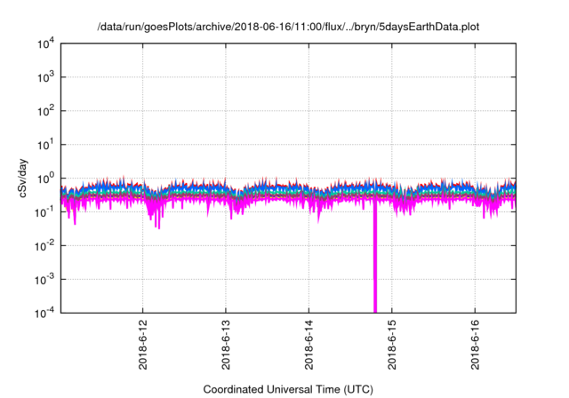
Task: Click the 2018-6-14 date label
Action: tap(309, 345)
